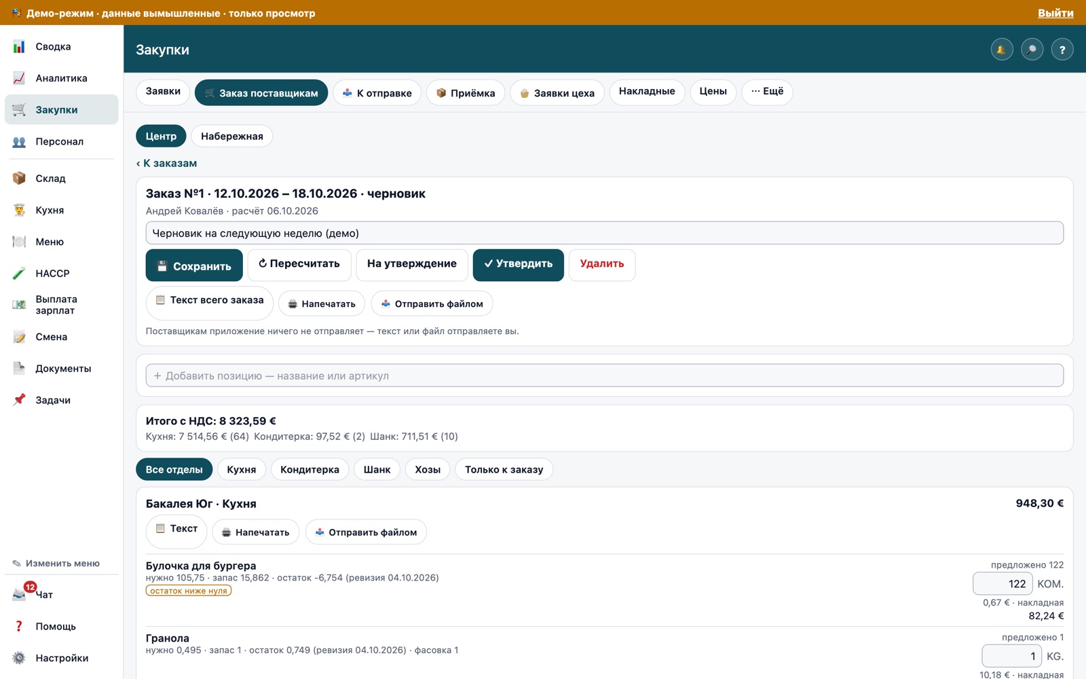Open the Кухня chef icon in sidebar
Screen dimensions: 1086x679
[x=19, y=210]
